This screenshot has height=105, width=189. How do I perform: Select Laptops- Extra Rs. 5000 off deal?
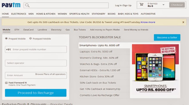pyautogui.click(x=96, y=52)
